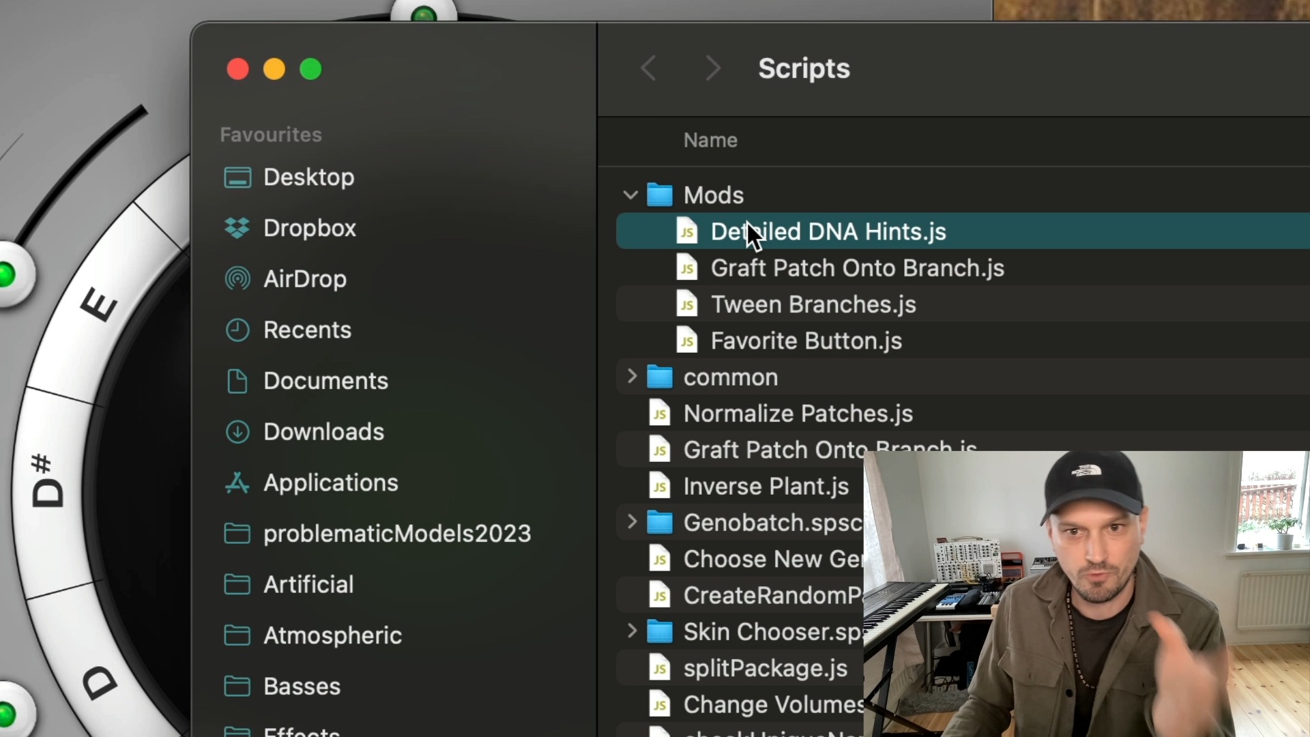Go to Documents folder in sidebar
1310x737 pixels.
tap(306, 381)
